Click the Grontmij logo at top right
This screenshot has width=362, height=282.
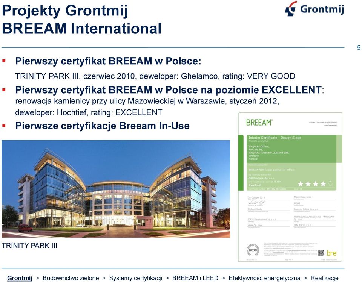click(314, 9)
